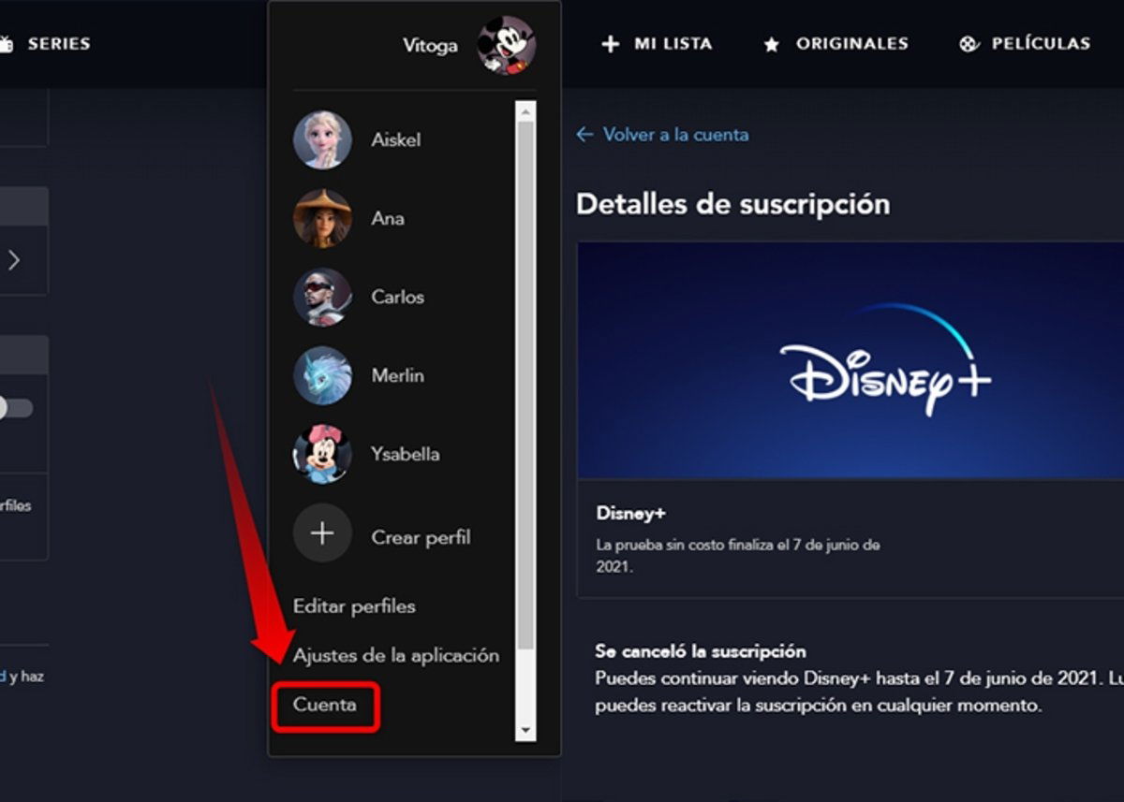
Task: Switch to the Ana profile
Action: [x=322, y=217]
